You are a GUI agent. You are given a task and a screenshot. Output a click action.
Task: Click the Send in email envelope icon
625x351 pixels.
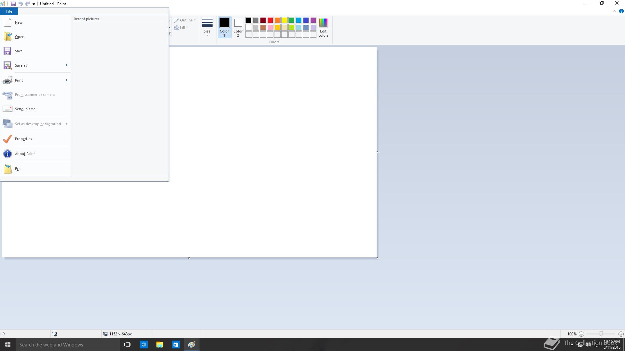coord(7,109)
